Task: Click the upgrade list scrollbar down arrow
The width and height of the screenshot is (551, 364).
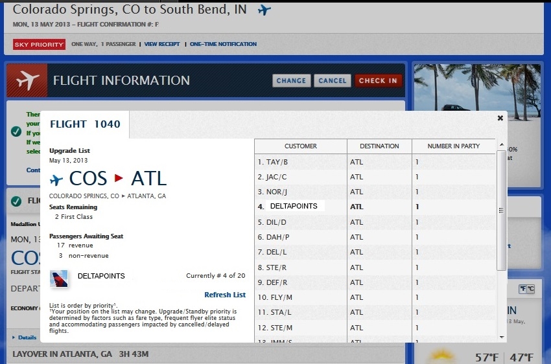Action: click(x=502, y=337)
